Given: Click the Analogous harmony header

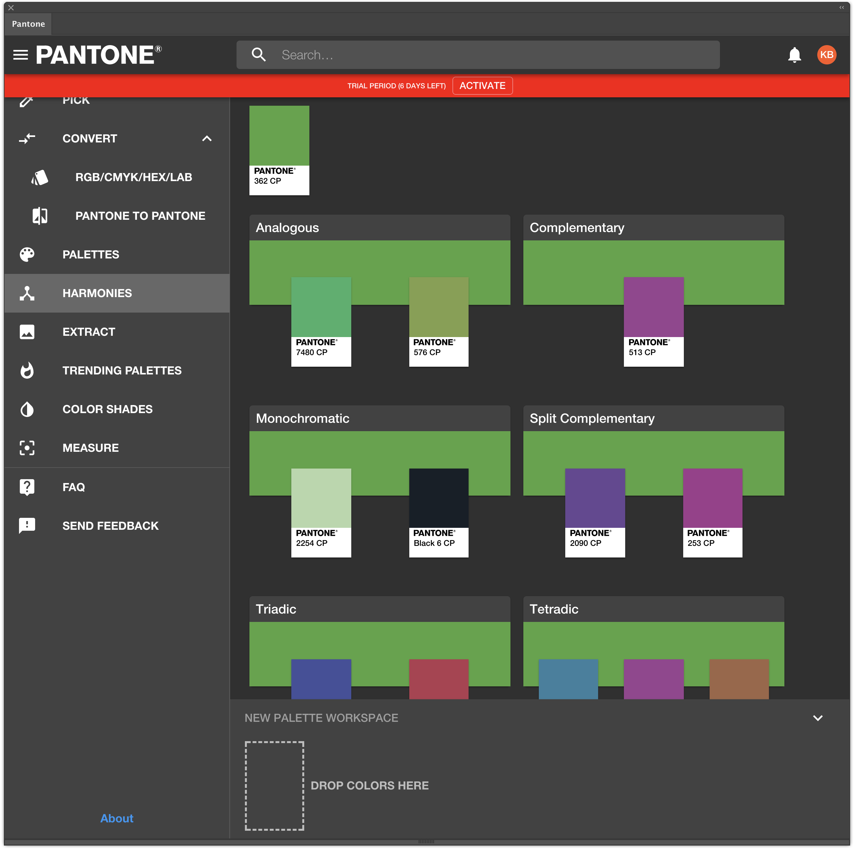Looking at the screenshot, I should 380,228.
